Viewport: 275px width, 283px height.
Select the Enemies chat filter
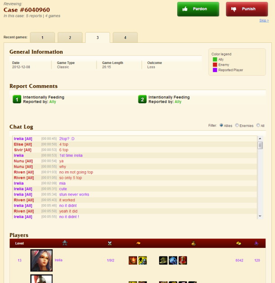coord(238,126)
